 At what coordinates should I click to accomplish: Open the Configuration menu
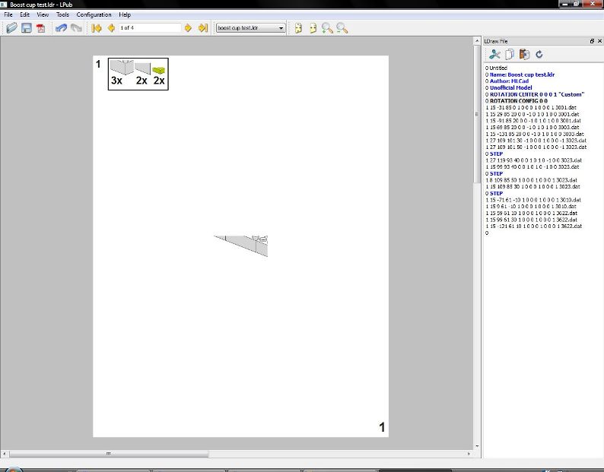coord(94,14)
